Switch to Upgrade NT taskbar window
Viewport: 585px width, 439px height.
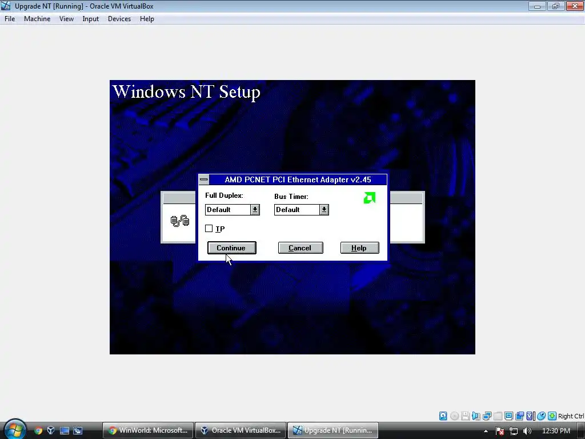(333, 430)
